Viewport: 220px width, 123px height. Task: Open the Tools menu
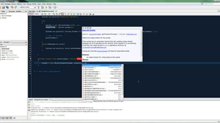click(44, 4)
